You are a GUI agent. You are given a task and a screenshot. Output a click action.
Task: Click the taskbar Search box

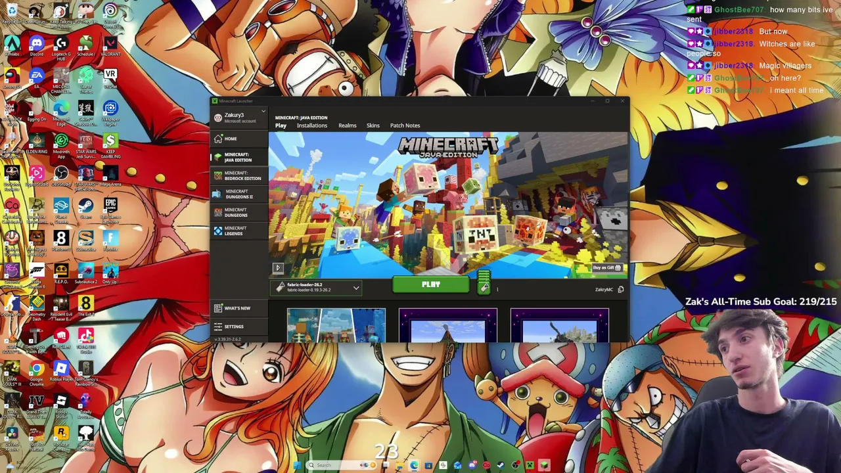coord(340,466)
